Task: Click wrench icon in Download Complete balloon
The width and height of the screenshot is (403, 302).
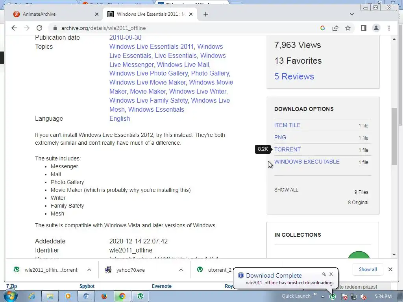Action: coord(324,274)
